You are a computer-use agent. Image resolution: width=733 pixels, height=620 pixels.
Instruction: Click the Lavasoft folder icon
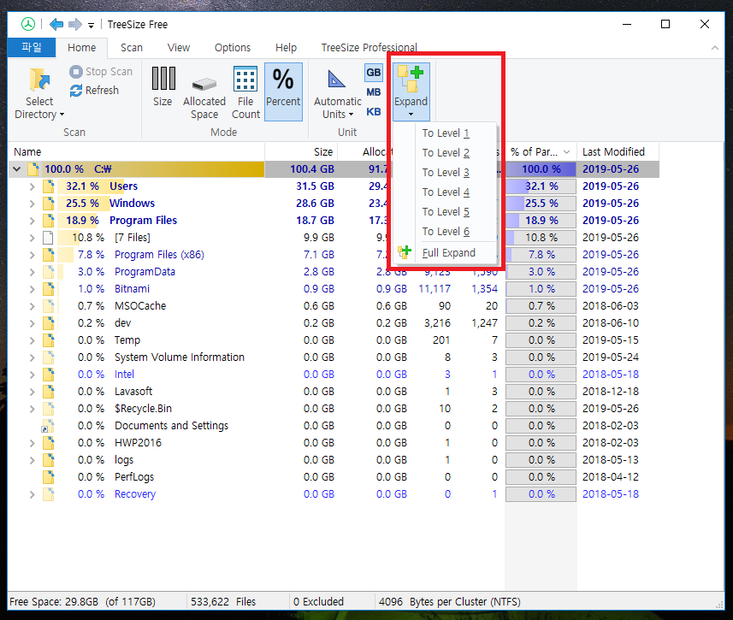click(x=48, y=392)
